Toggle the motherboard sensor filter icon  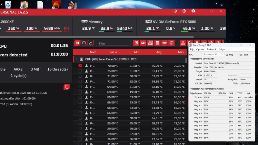click(150, 43)
